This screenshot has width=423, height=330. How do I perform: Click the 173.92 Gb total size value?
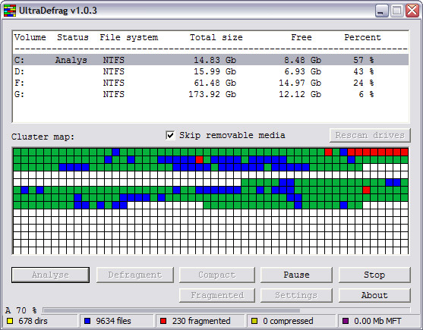213,94
